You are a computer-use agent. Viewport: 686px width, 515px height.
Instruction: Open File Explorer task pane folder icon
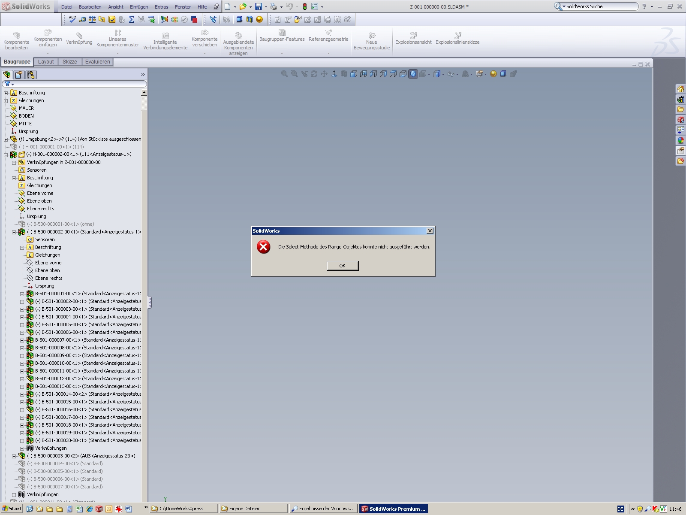point(680,110)
